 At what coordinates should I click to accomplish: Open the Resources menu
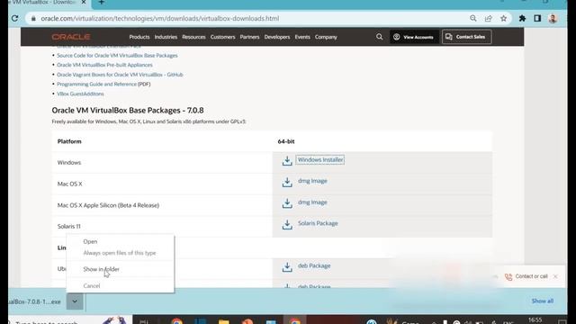point(193,37)
